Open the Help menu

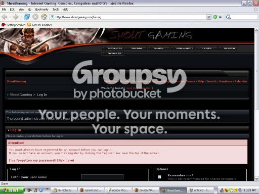pos(65,10)
